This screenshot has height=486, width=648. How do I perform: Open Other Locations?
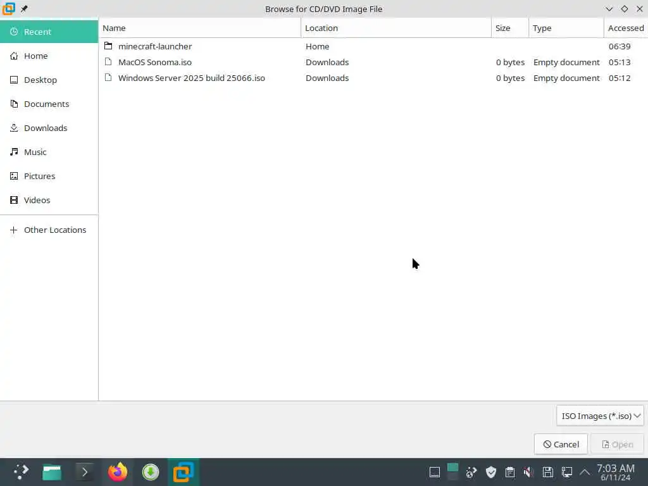pos(49,230)
